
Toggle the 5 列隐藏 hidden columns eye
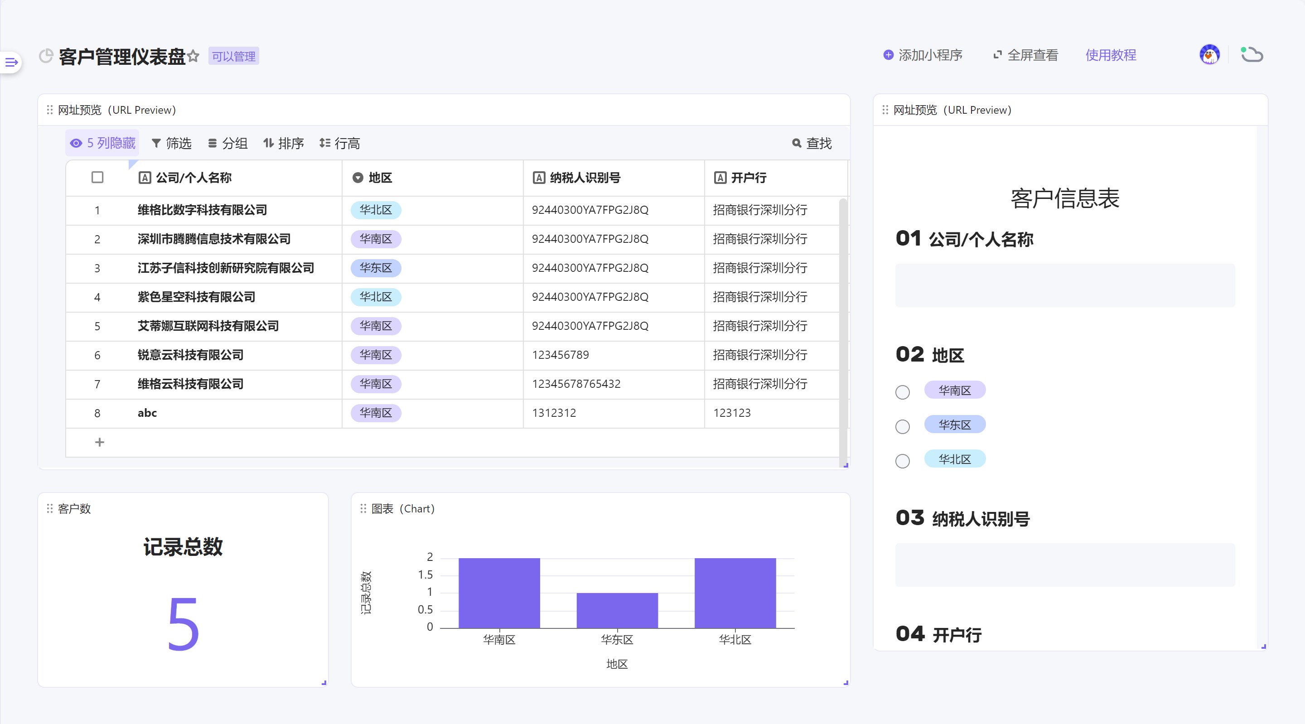pyautogui.click(x=76, y=143)
